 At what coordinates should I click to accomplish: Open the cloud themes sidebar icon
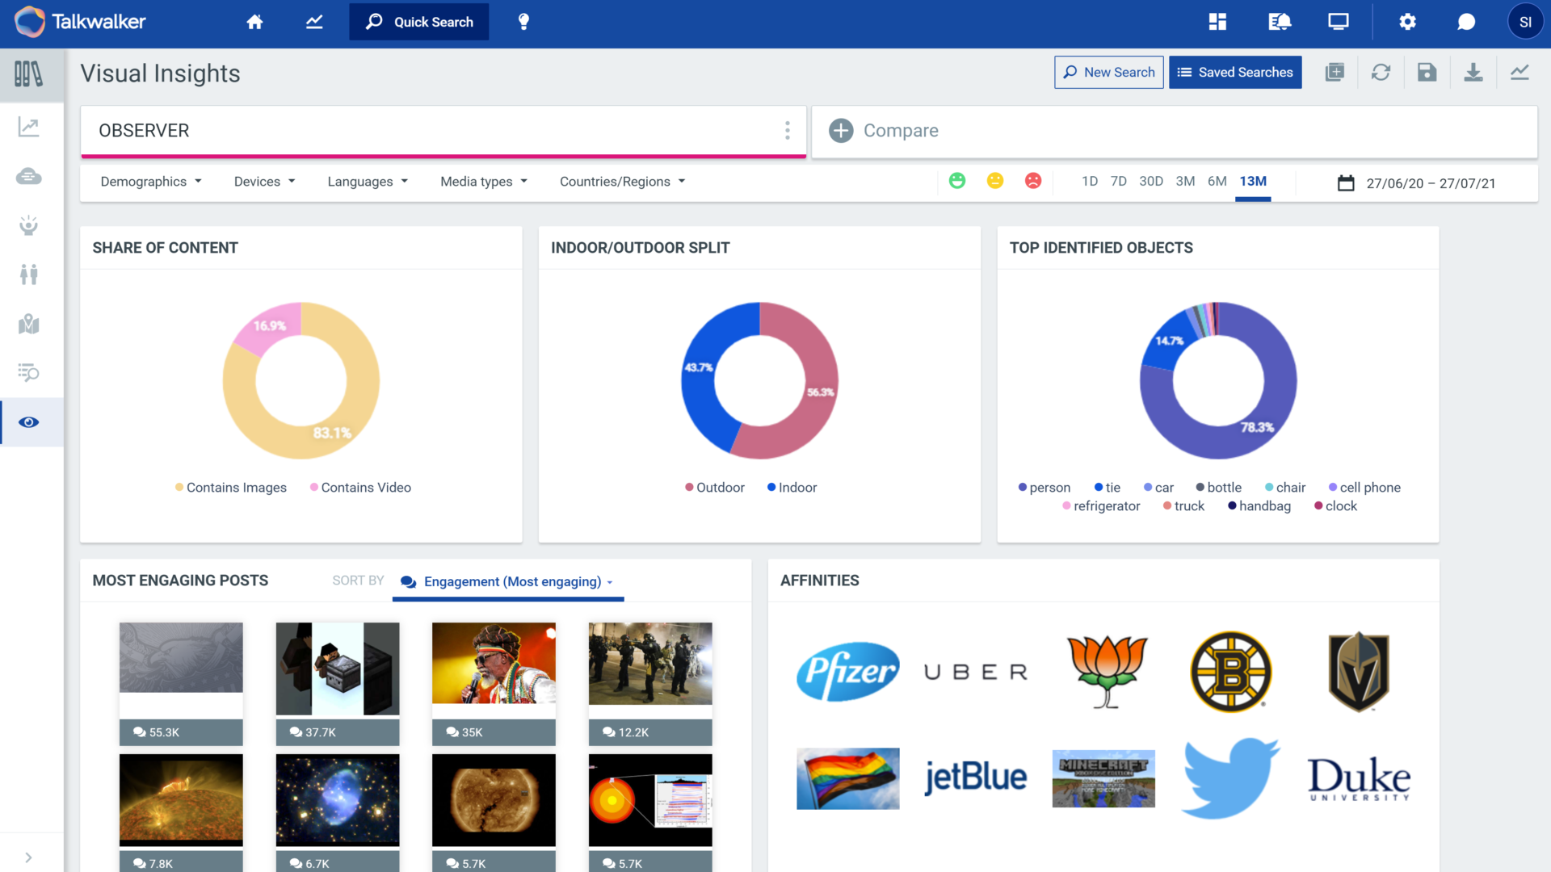(x=29, y=176)
